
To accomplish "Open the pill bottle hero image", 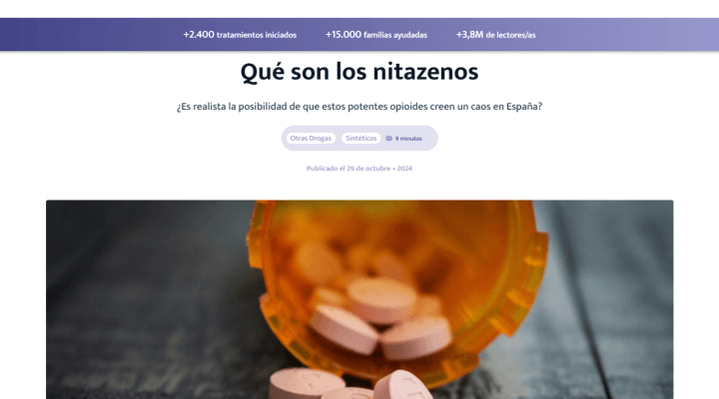I will [359, 299].
